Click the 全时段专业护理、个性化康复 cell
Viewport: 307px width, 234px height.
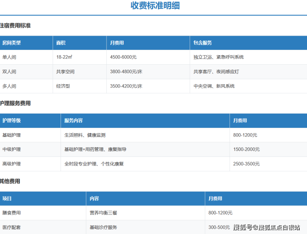click(94, 164)
